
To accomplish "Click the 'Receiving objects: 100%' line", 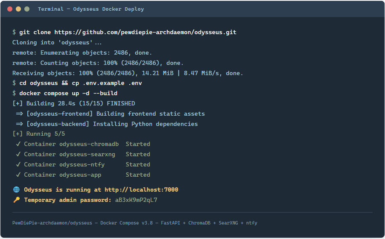I will [x=128, y=73].
